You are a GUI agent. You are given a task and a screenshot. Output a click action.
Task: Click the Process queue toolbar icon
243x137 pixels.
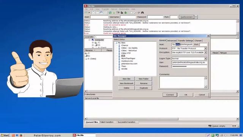click(114, 13)
